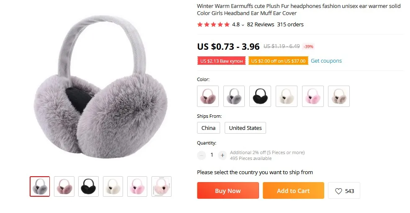
Task: Select the black earmuff color swatch
Action: coord(260,96)
